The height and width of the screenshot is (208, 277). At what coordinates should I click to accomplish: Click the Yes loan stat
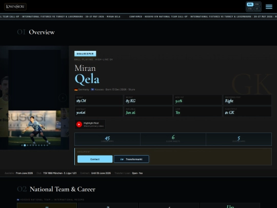[198, 111]
